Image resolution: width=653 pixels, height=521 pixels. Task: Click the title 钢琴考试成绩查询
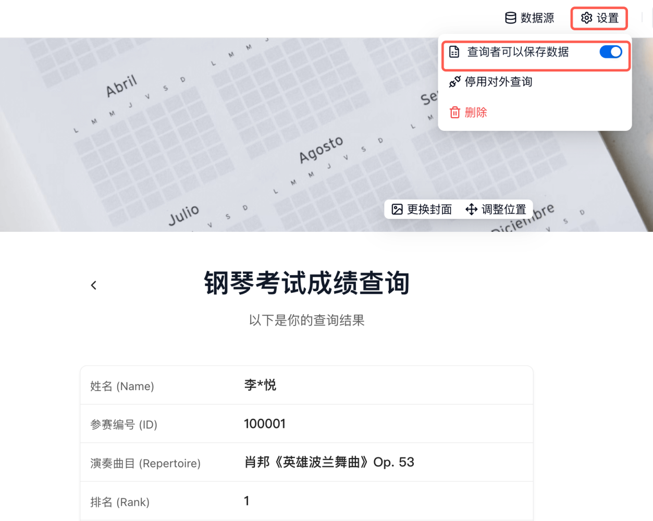(x=306, y=283)
